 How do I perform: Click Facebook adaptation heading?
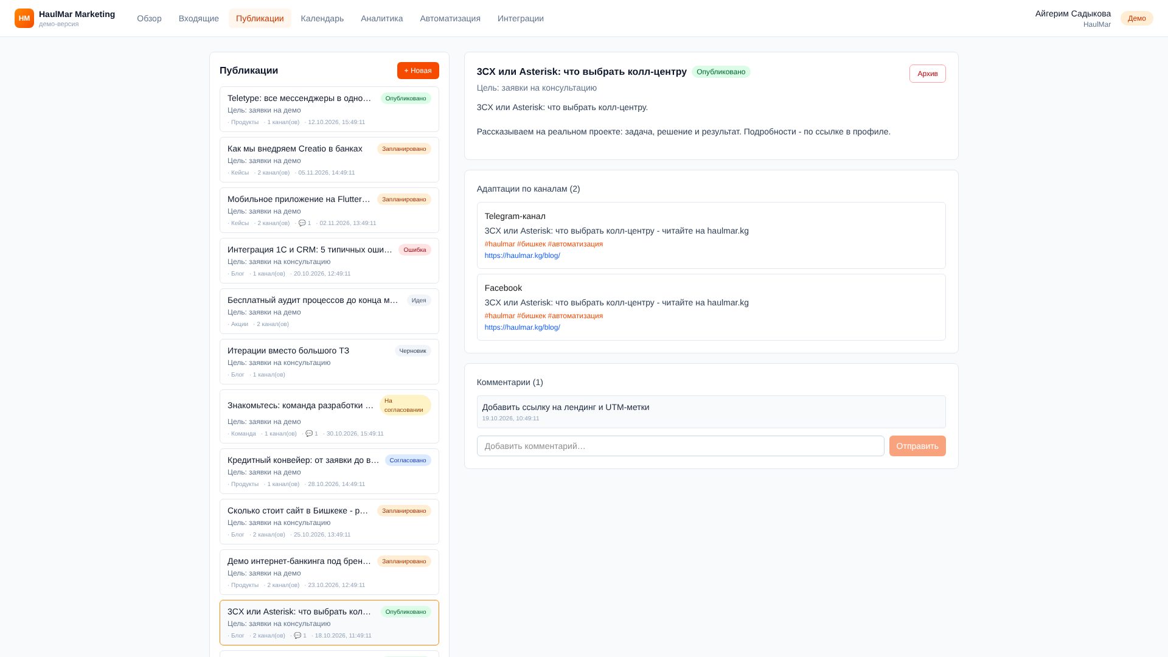503,288
